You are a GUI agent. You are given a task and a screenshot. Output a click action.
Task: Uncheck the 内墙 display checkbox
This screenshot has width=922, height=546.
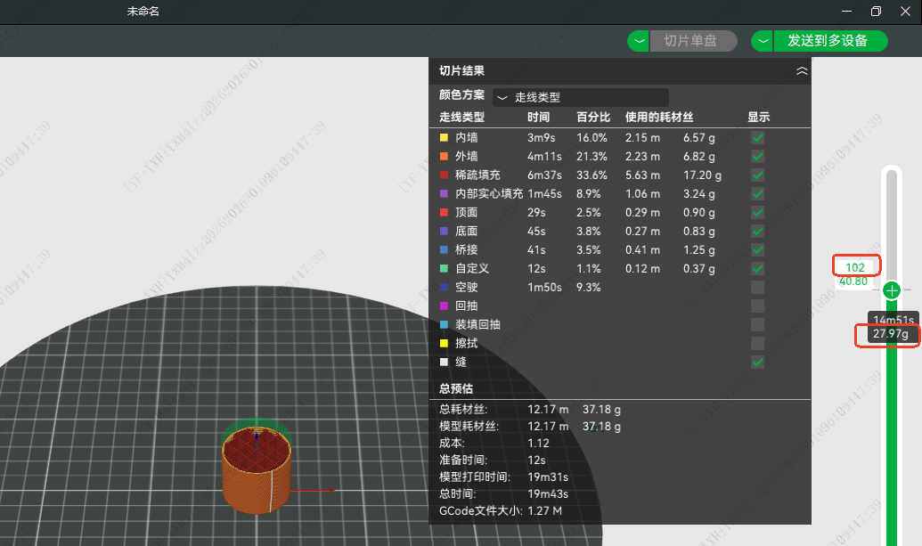pos(757,138)
